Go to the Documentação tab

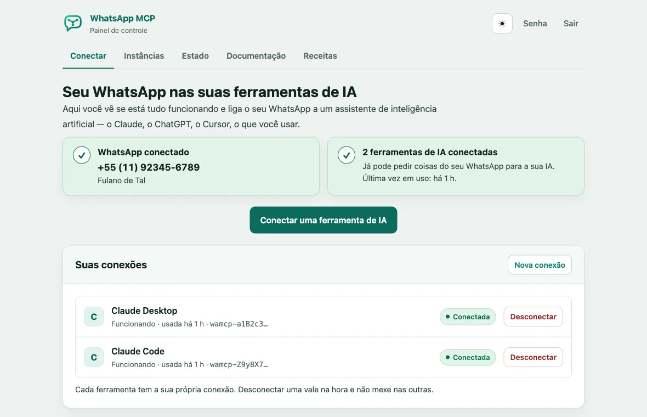pos(256,56)
